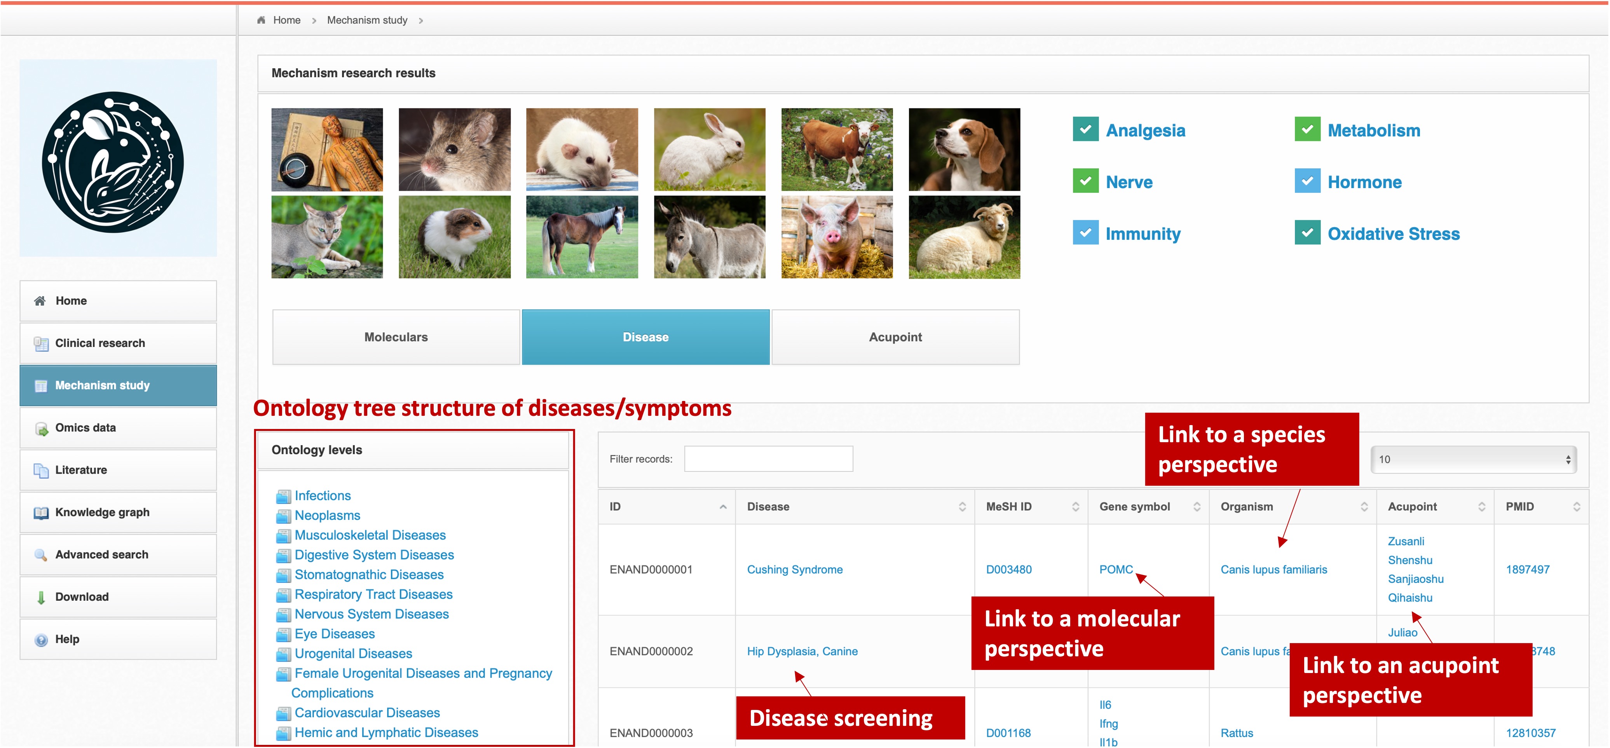
Task: Click the Knowledge graph book icon
Action: click(41, 513)
